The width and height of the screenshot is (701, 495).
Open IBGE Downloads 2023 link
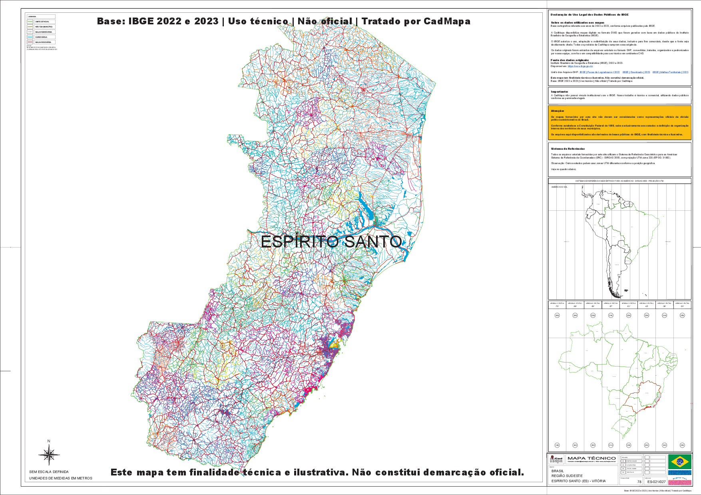[x=636, y=72]
